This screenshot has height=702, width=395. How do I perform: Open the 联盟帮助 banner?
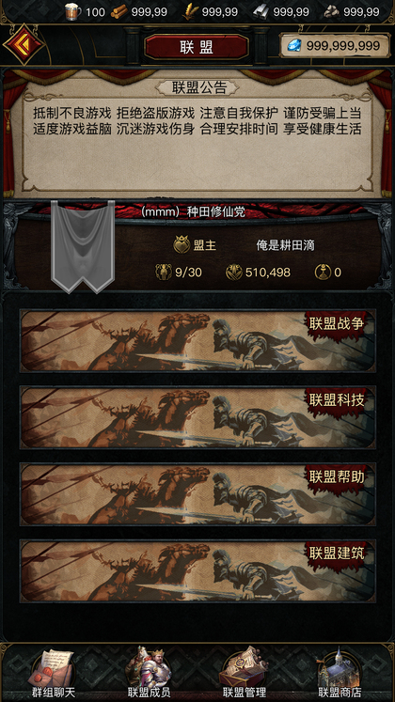[197, 494]
